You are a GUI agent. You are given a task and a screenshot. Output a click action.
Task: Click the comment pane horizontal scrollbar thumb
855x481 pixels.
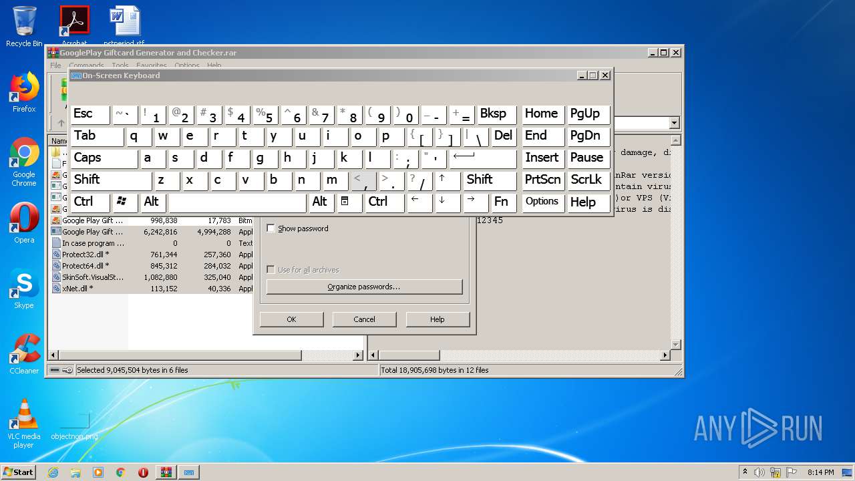(x=408, y=355)
